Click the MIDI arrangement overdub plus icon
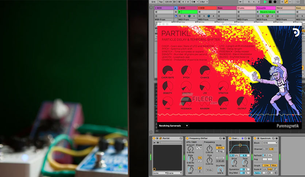This screenshot has height=177, width=305. [282, 2]
